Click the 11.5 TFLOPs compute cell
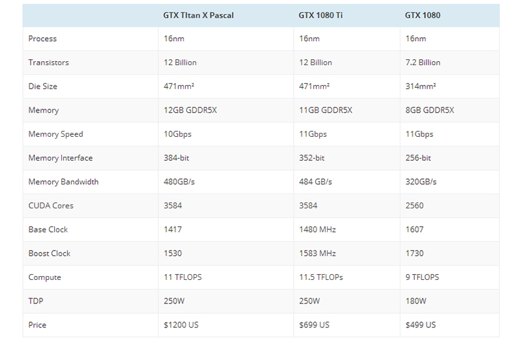521x347 pixels. click(321, 277)
